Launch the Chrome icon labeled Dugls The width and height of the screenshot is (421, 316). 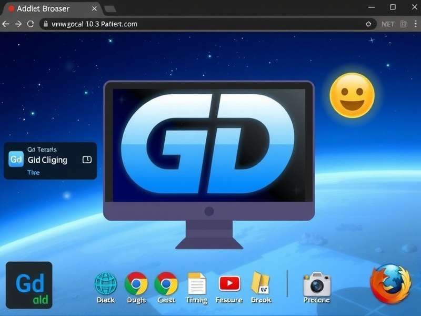(136, 284)
